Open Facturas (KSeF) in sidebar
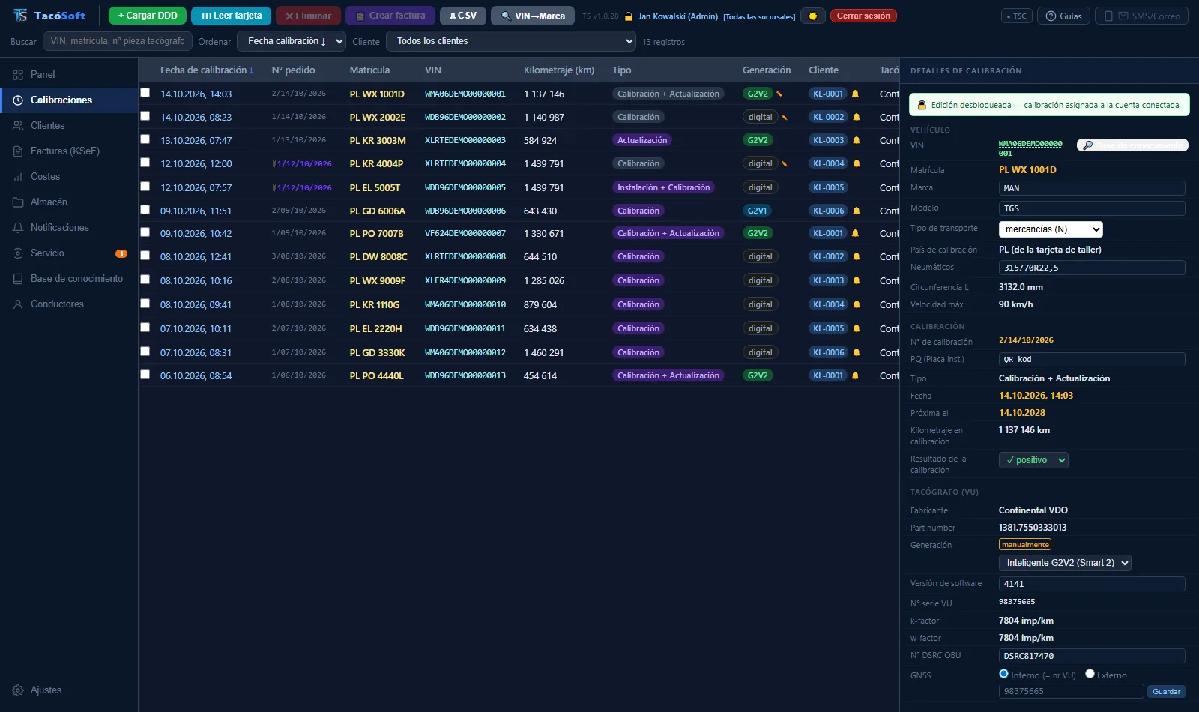Viewport: 1199px width, 712px height. tap(69, 151)
